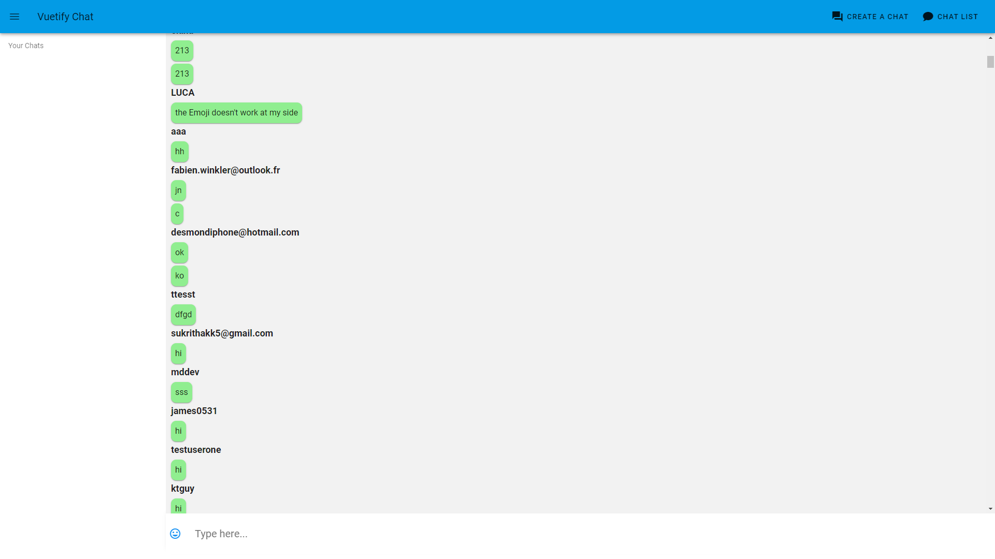
Task: Click the scrollbar up arrow
Action: click(x=990, y=38)
